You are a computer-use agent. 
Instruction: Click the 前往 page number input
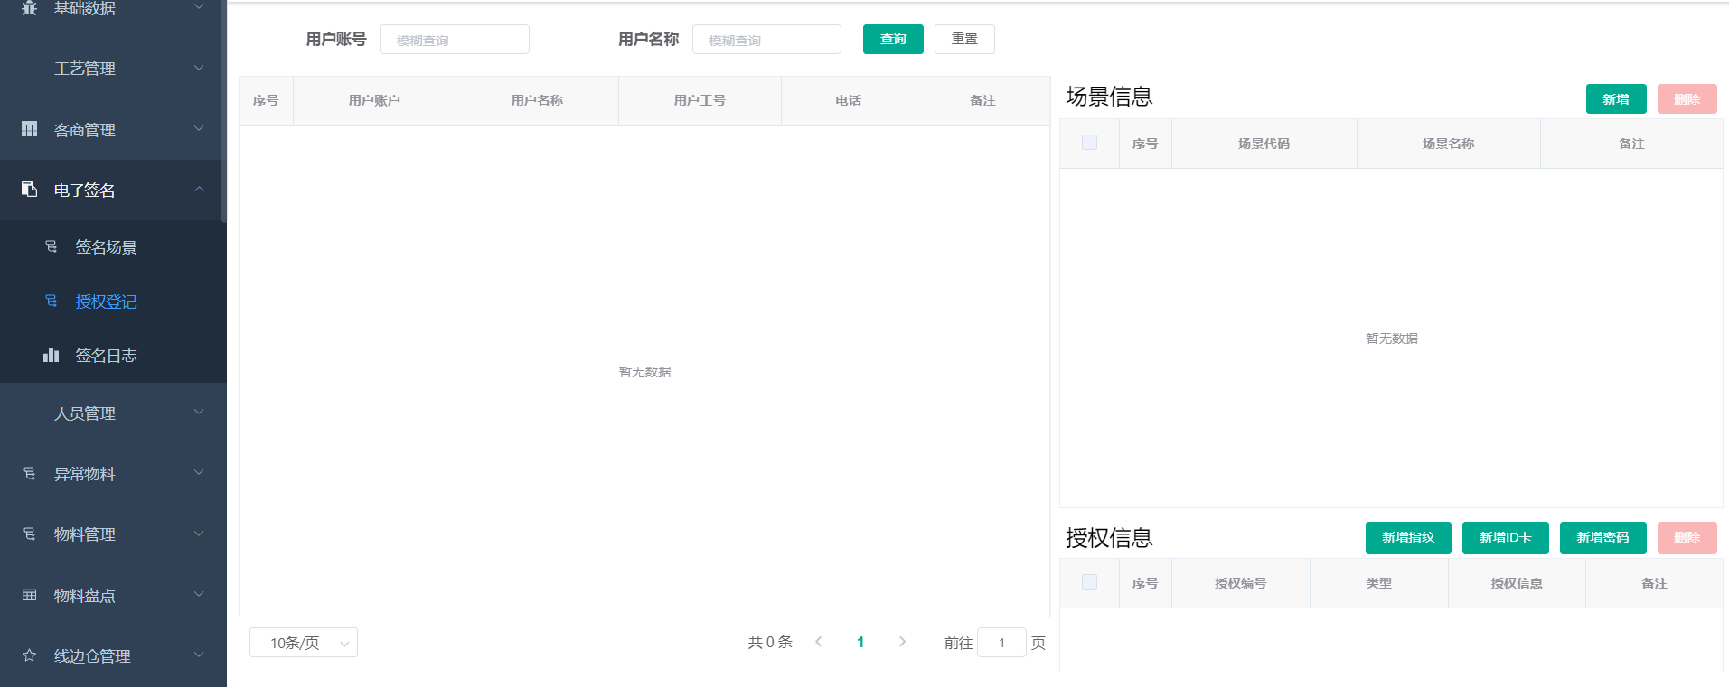pyautogui.click(x=1001, y=643)
